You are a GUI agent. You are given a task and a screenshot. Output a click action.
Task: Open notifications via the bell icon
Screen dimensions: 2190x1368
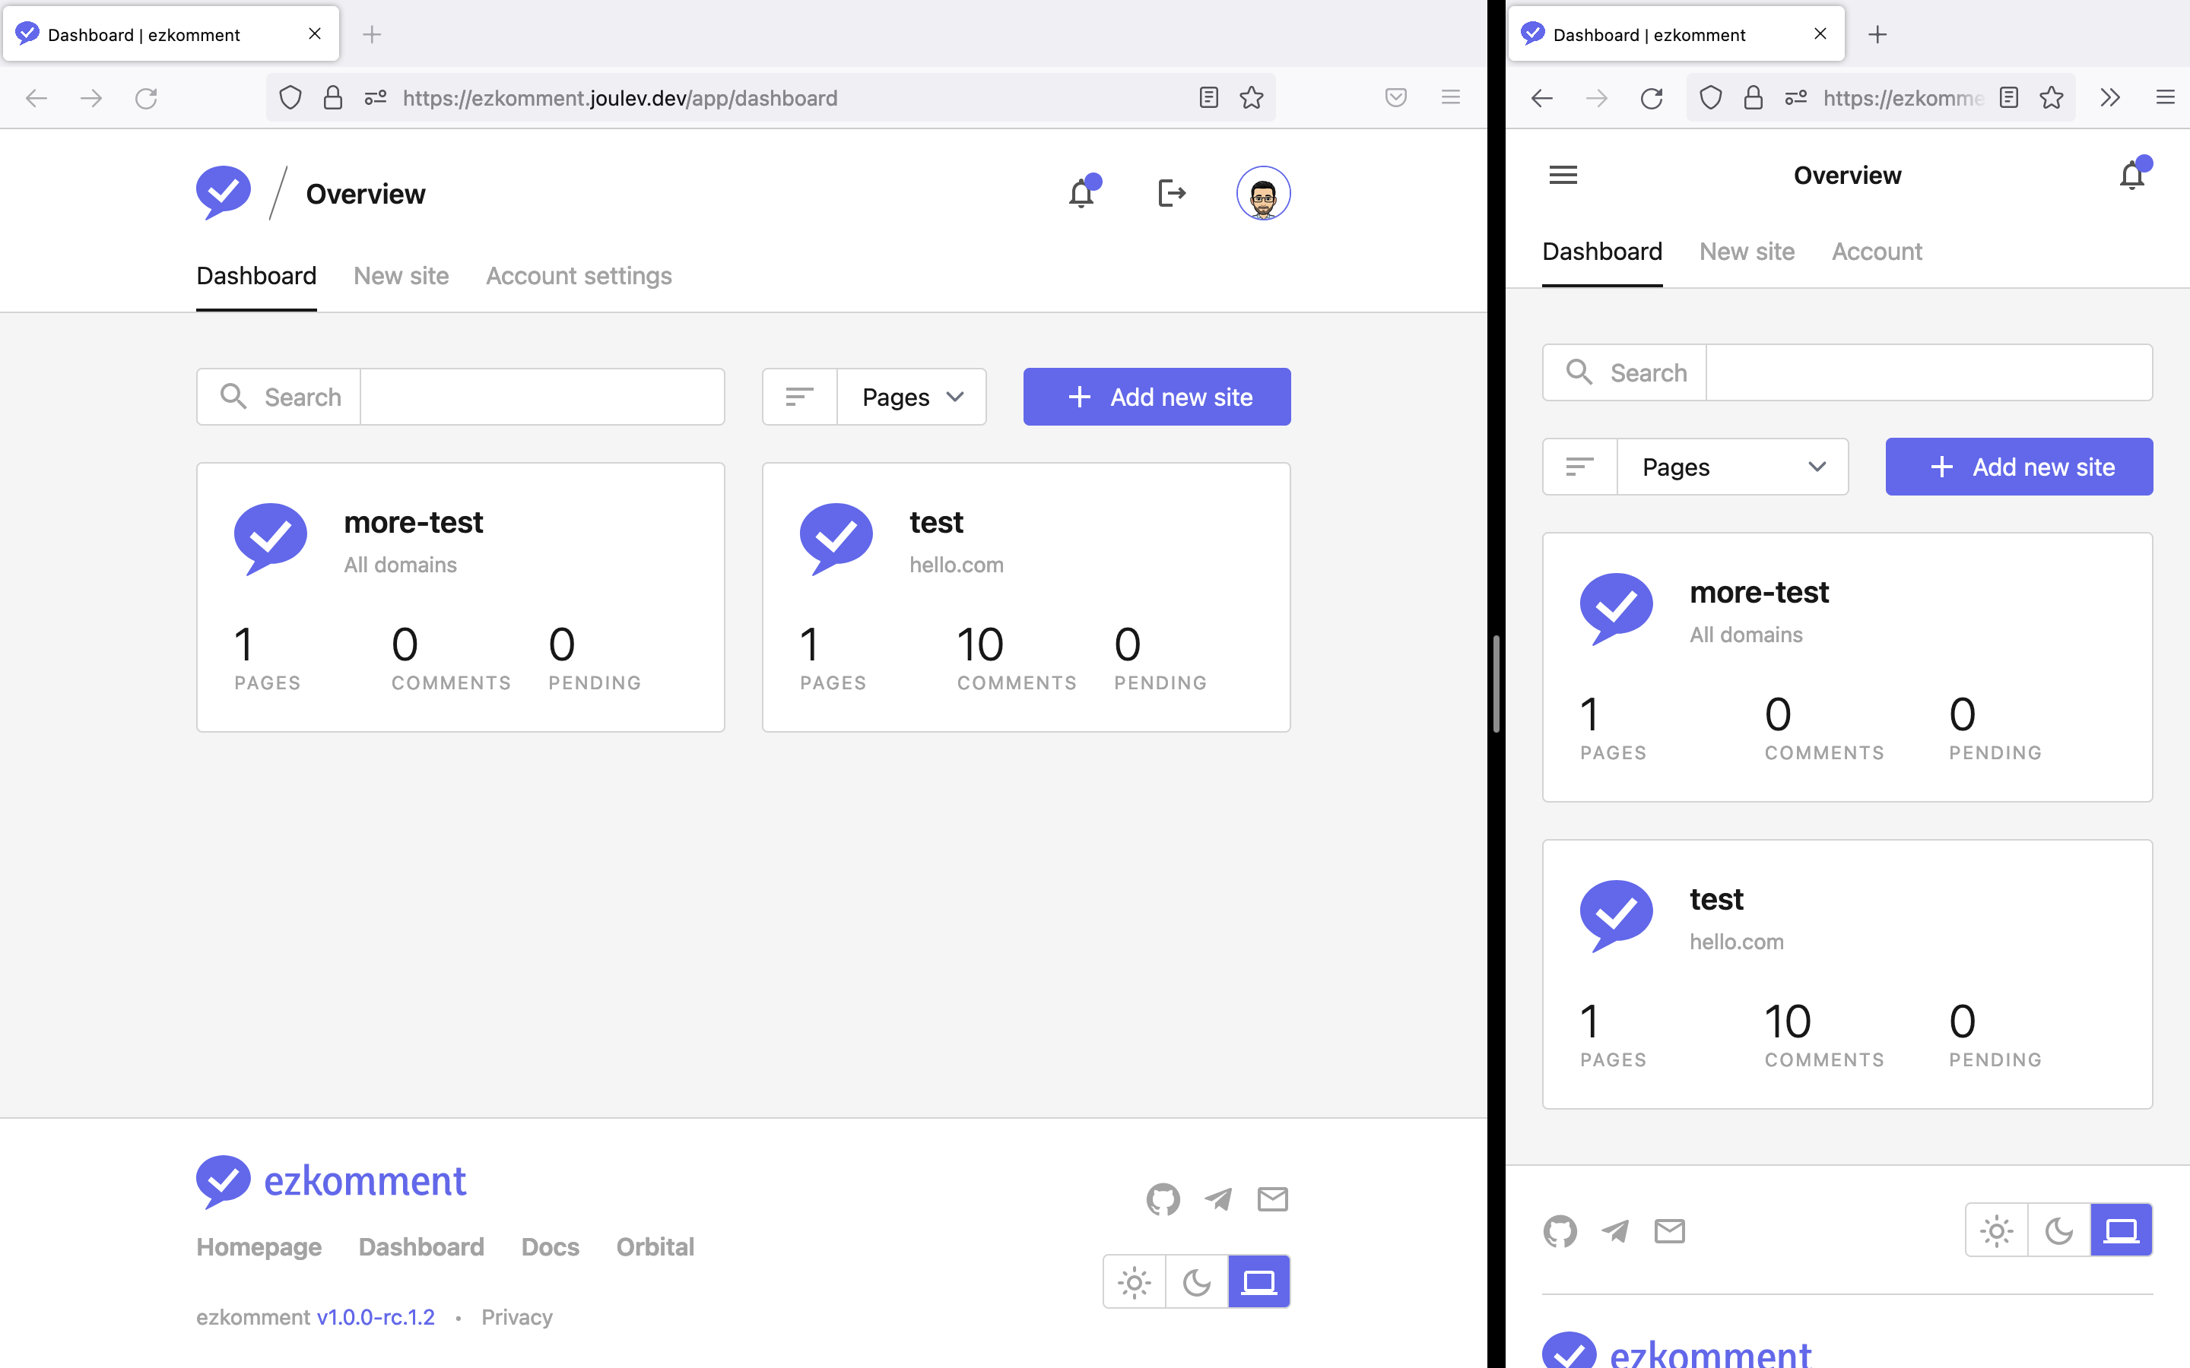tap(1082, 193)
